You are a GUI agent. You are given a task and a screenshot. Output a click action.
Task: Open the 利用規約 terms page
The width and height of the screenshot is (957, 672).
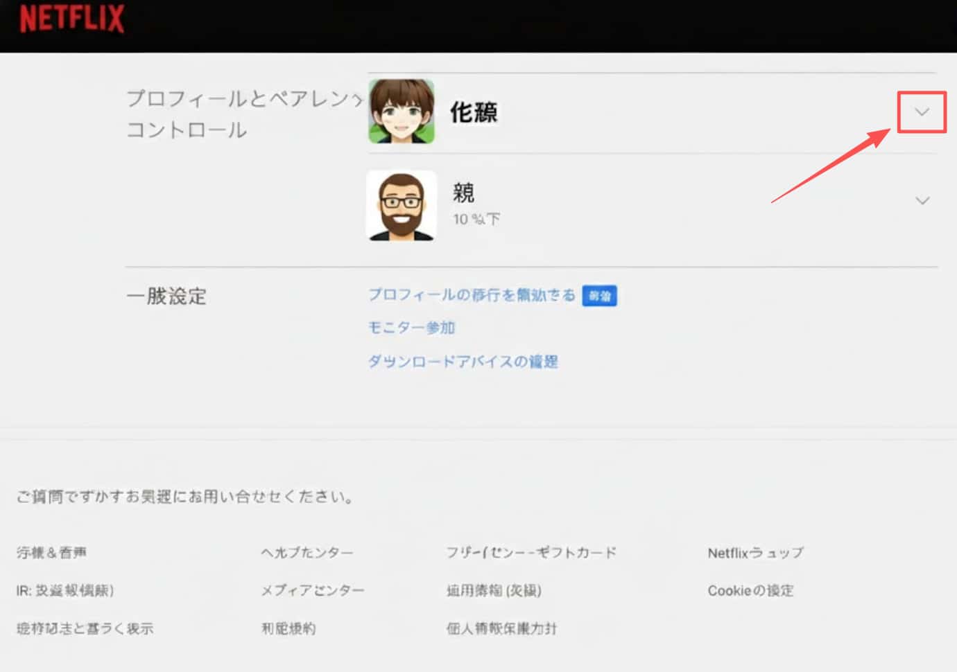pyautogui.click(x=288, y=628)
